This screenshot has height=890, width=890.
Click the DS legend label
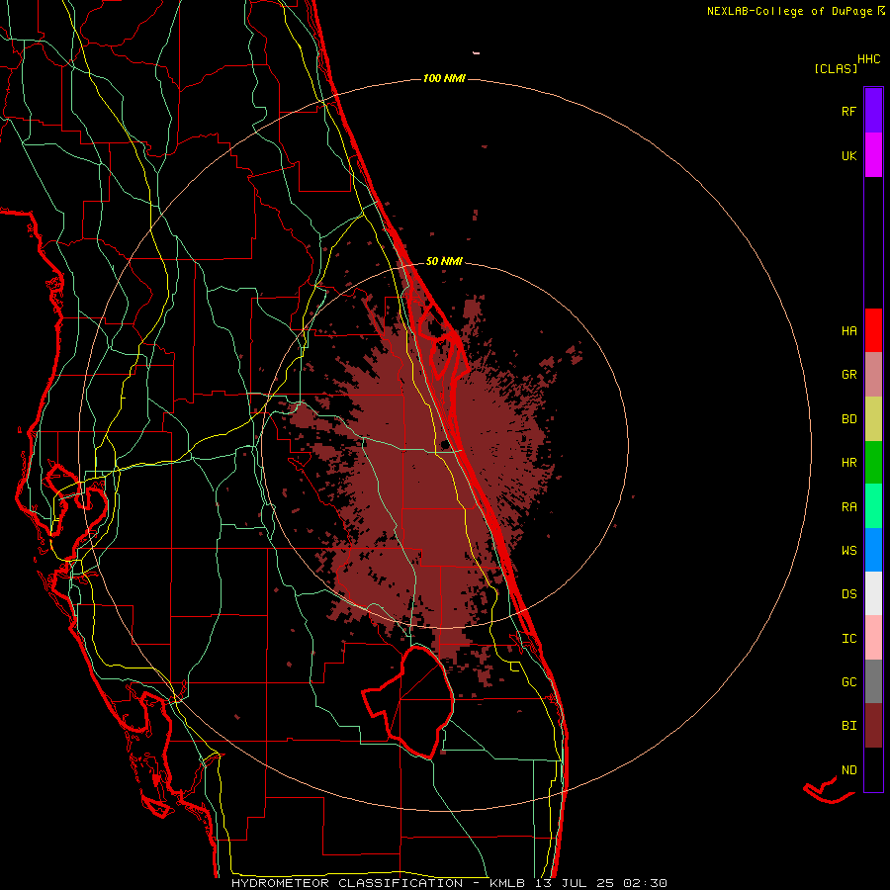(x=848, y=594)
